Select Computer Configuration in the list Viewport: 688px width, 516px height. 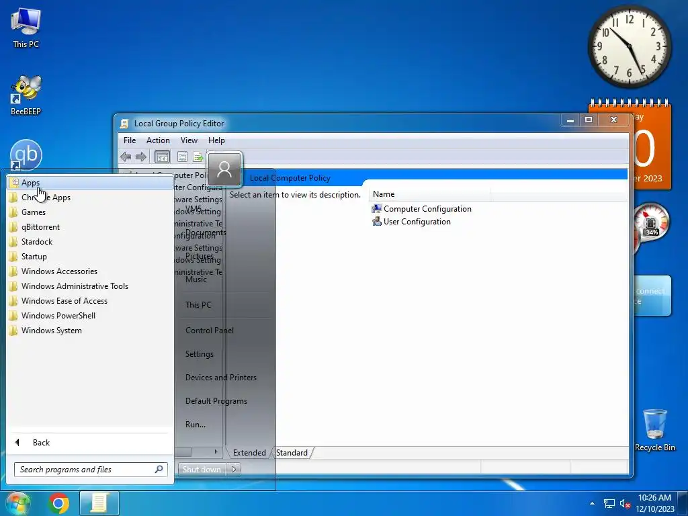pos(422,209)
